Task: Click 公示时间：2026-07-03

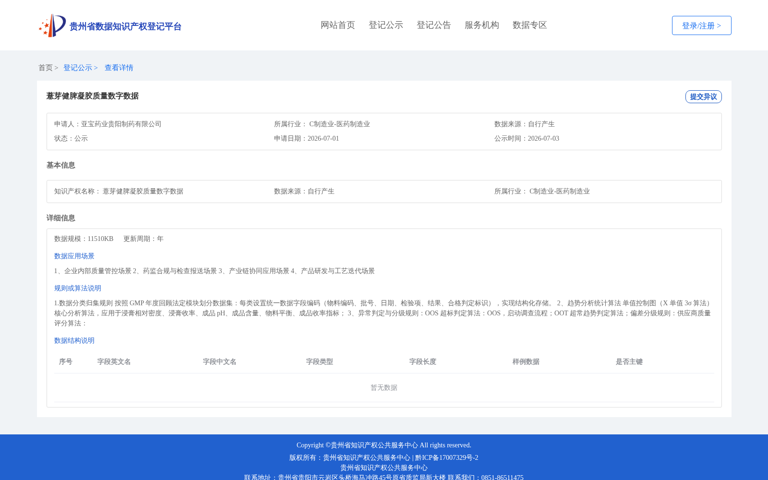Action: 527,138
